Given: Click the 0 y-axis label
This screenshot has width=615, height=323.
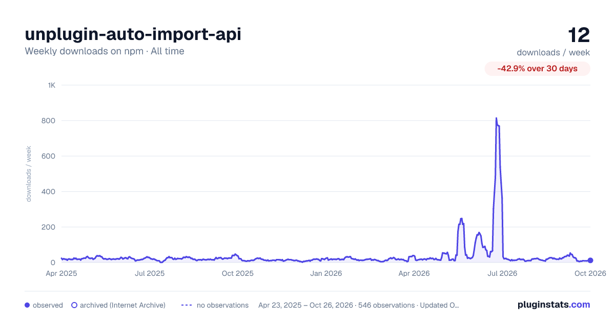Looking at the screenshot, I should tap(53, 263).
